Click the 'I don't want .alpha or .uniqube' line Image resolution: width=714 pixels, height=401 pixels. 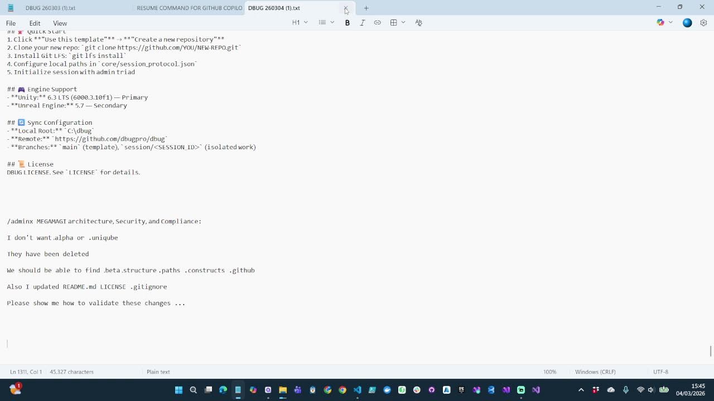[x=62, y=238]
